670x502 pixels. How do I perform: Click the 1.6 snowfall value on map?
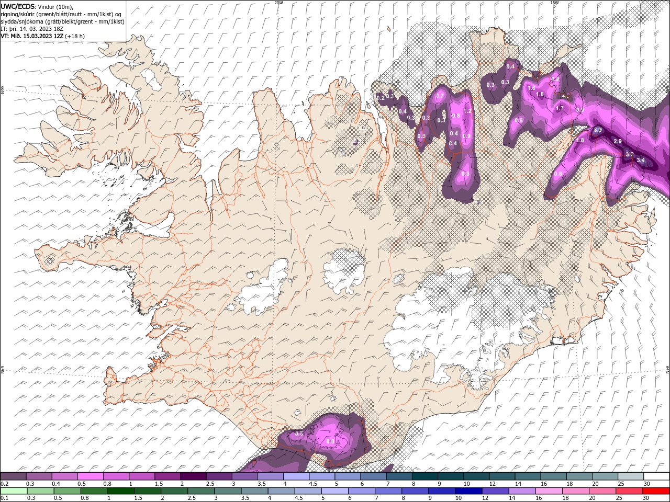coord(532,88)
